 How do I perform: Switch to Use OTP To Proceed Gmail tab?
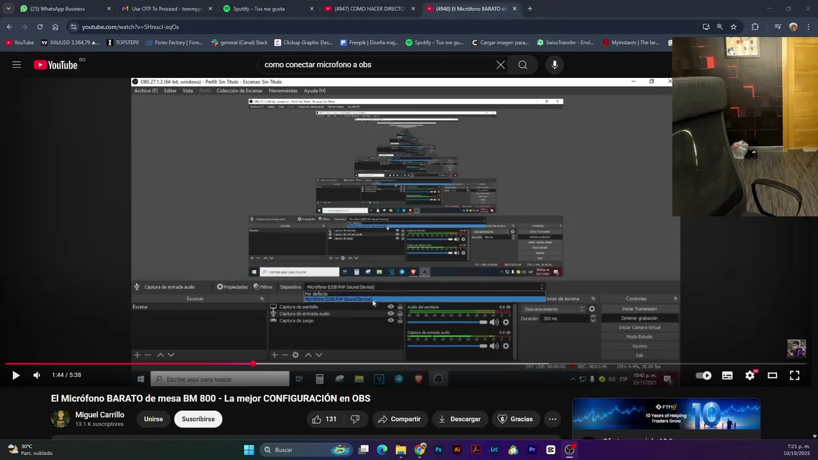tap(166, 9)
